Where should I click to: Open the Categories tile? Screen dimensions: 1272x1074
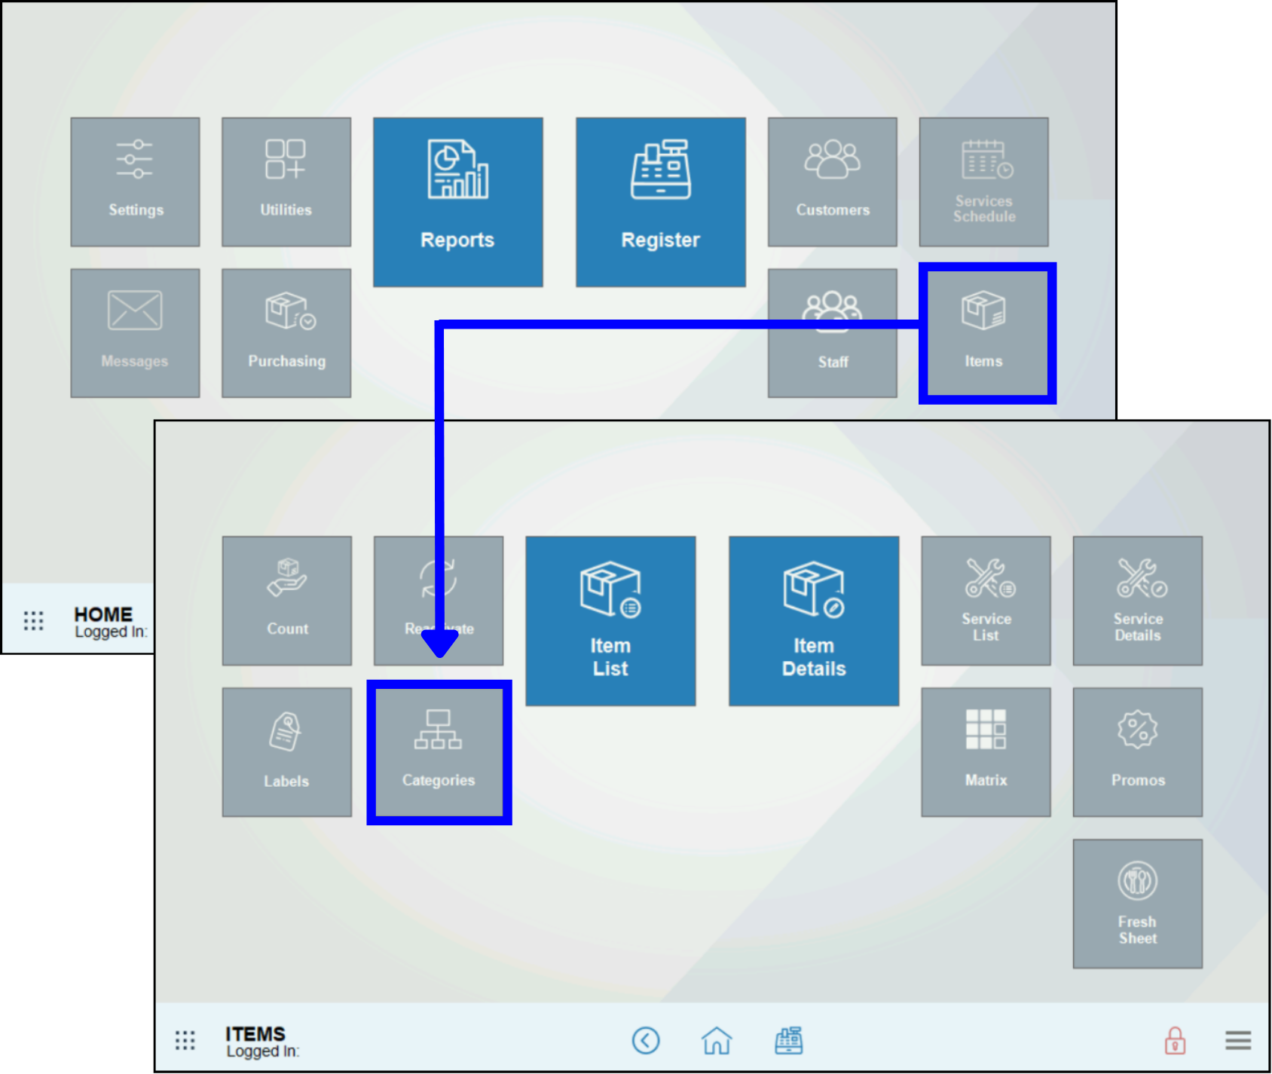pyautogui.click(x=439, y=752)
